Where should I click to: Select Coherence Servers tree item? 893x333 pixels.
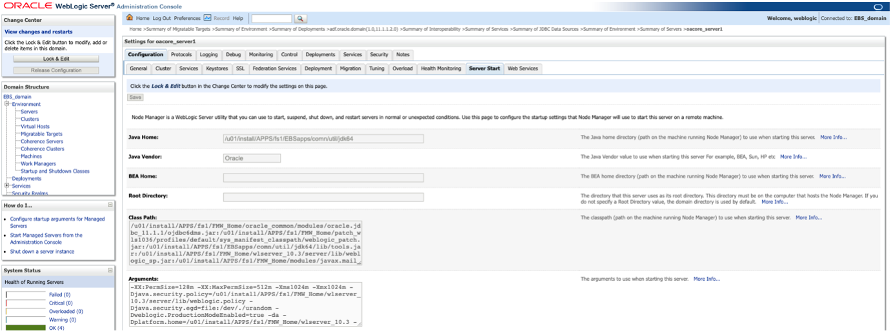(x=42, y=141)
